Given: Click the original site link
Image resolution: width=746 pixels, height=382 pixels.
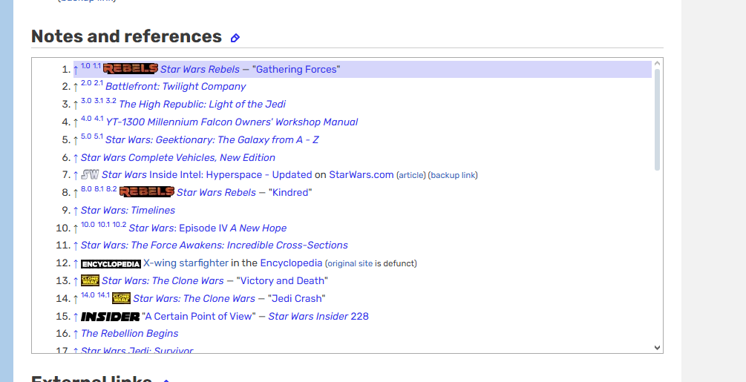Looking at the screenshot, I should 350,263.
